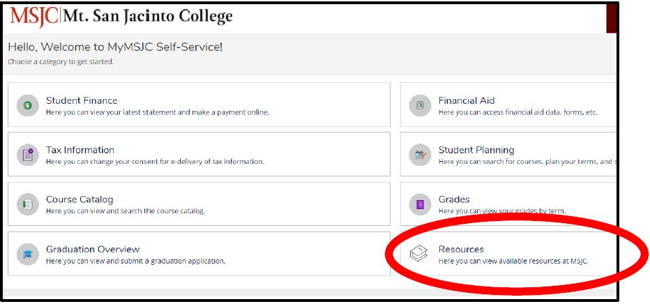Click the Grades icon
Image resolution: width=650 pixels, height=304 pixels.
tap(420, 204)
